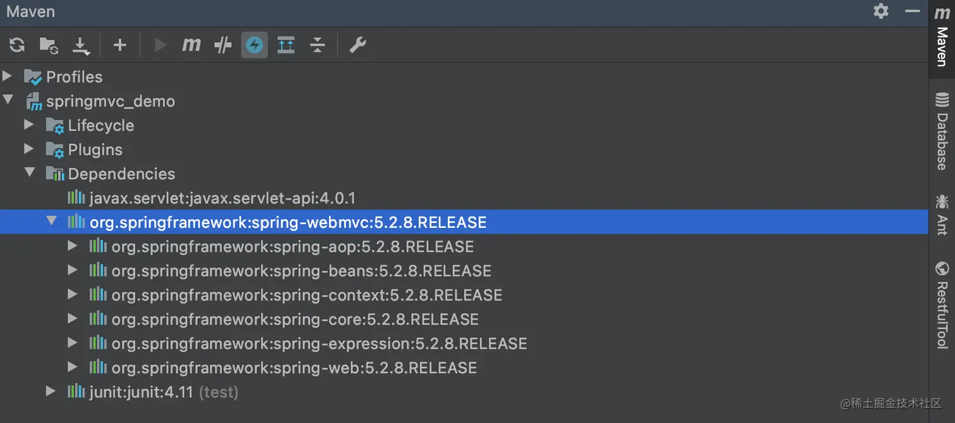Select springmvc_demo project label
The image size is (955, 423).
(x=111, y=102)
